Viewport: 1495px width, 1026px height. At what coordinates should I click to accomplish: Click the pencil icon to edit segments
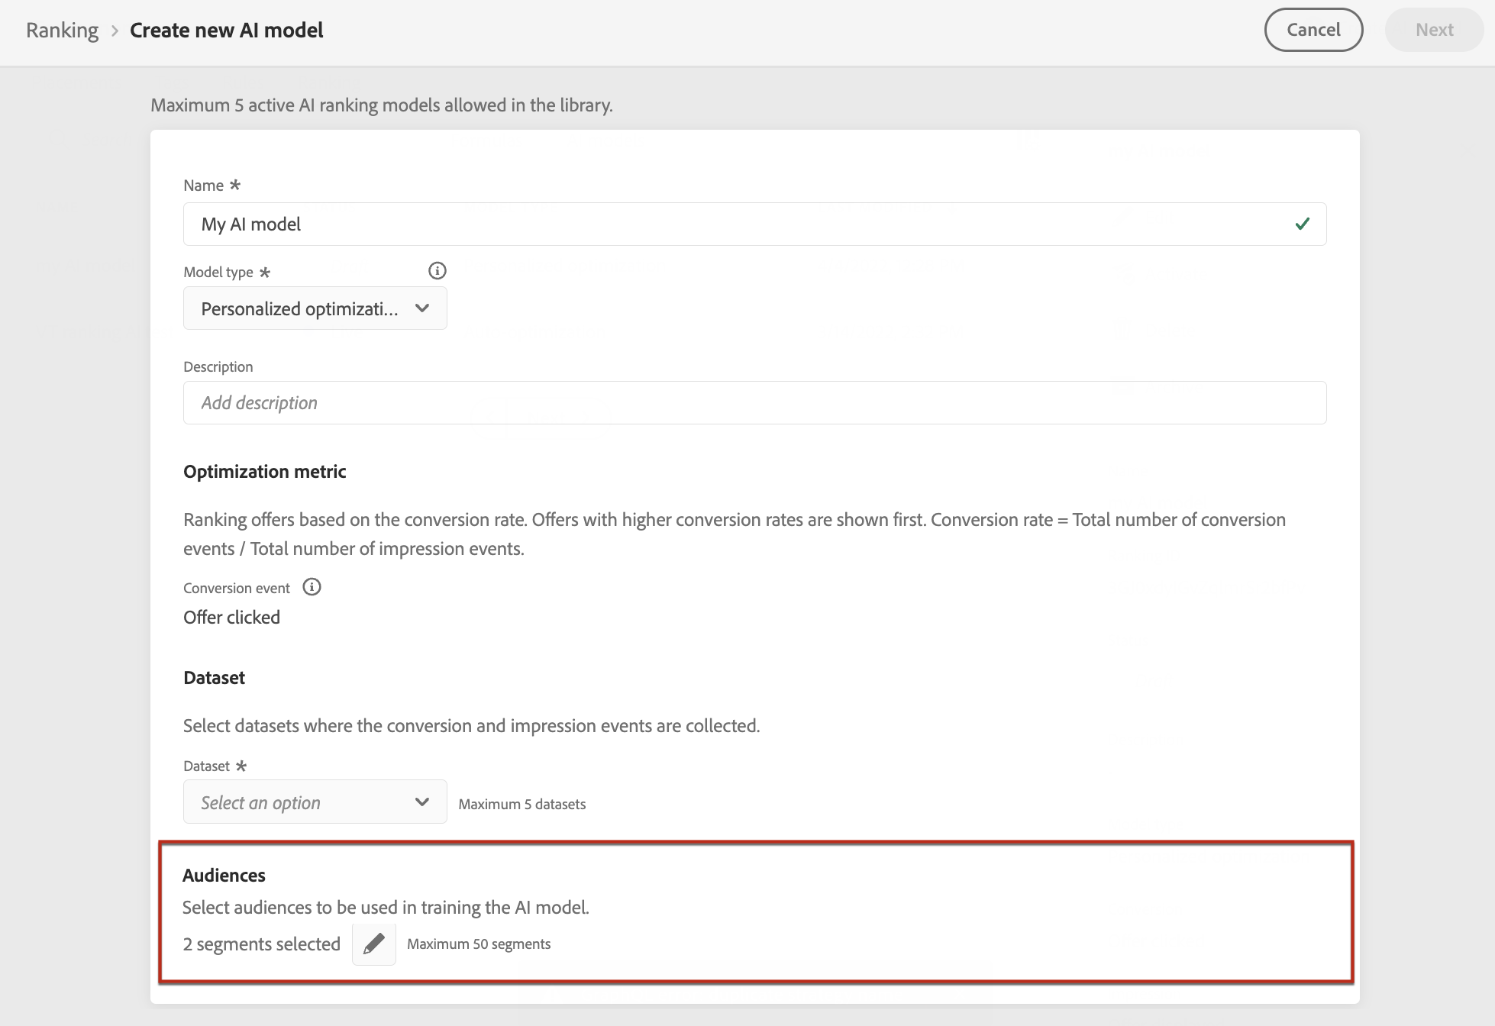(x=373, y=944)
